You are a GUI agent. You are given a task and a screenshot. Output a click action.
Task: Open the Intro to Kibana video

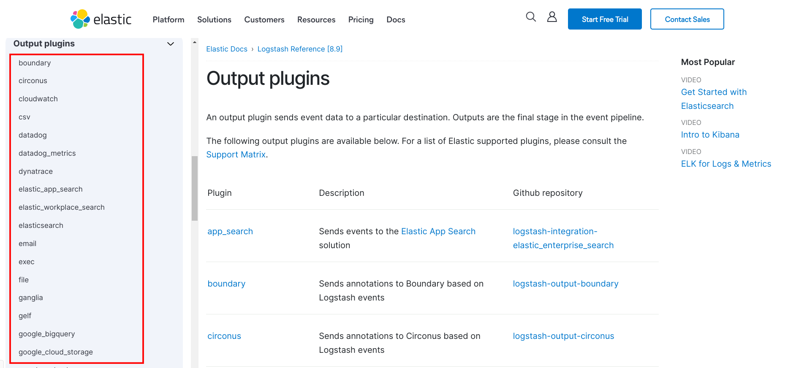[x=710, y=135]
